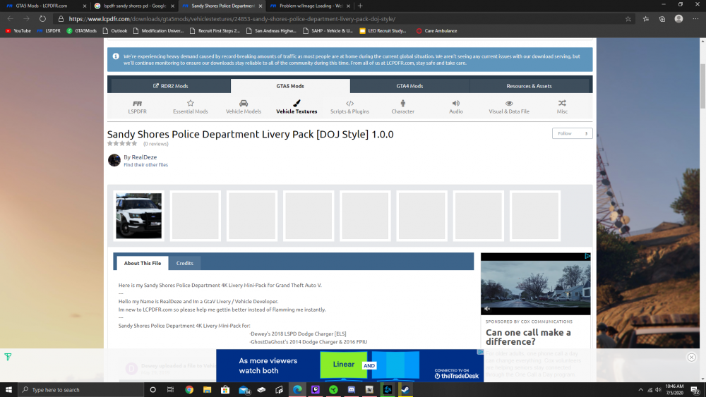Open the Favorites list icon
The image size is (706, 397).
point(646,19)
